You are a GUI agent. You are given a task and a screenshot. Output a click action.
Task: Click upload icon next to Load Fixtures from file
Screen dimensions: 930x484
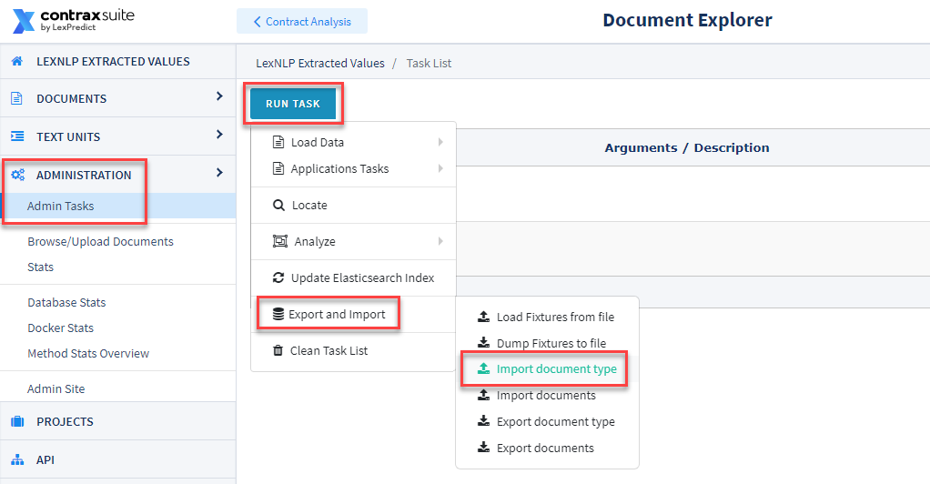coord(484,317)
